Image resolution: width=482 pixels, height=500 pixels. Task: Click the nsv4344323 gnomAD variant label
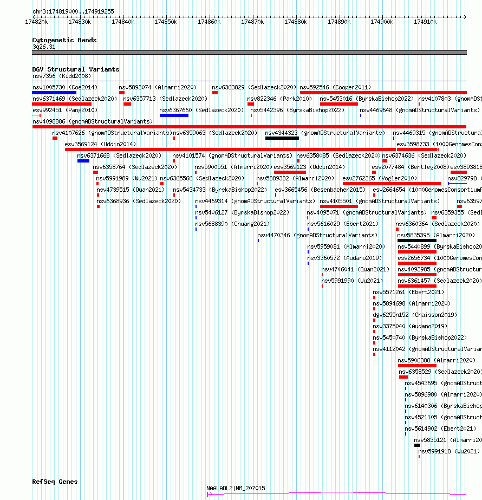tap(325, 133)
